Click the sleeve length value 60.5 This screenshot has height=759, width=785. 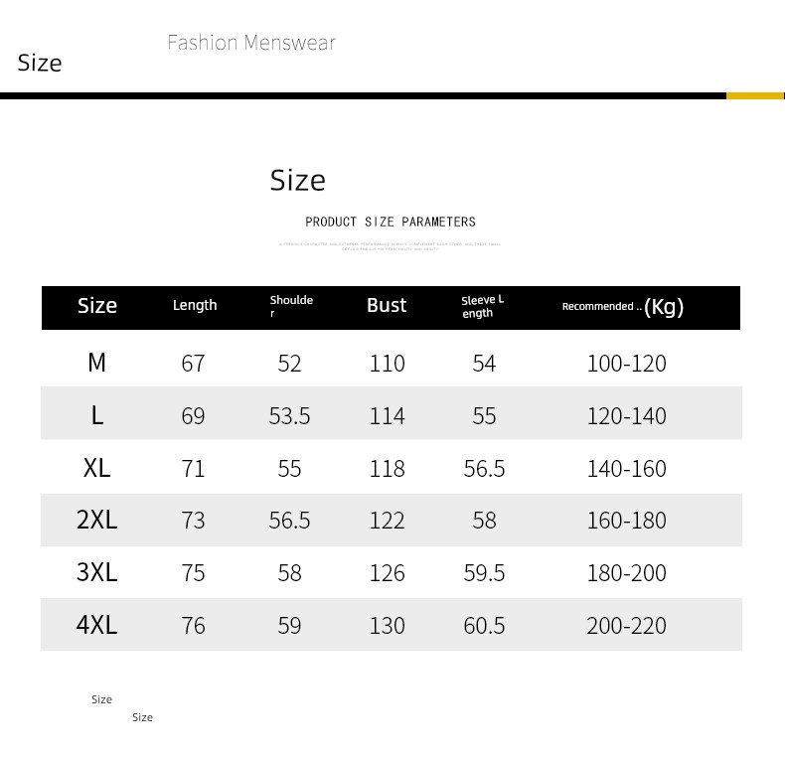click(x=484, y=626)
